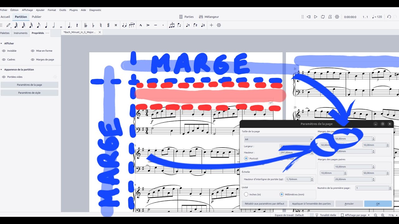Open the Édition menu

pyautogui.click(x=14, y=10)
